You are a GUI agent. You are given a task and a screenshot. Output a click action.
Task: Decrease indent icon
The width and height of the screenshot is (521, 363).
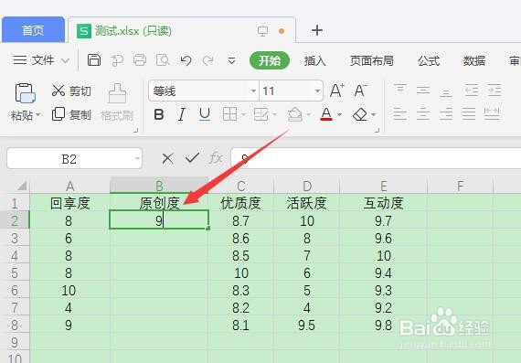[471, 90]
